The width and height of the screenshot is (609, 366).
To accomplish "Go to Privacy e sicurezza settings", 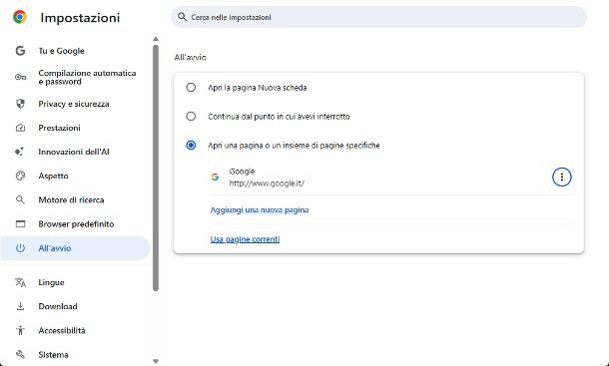I will (75, 104).
